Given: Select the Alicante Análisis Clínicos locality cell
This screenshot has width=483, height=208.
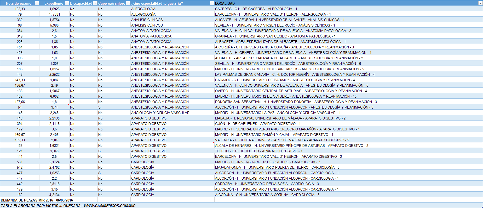Looking at the screenshot, I should [x=348, y=20].
